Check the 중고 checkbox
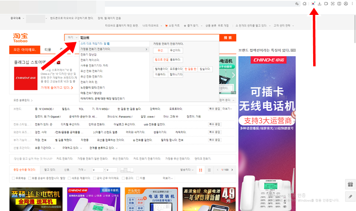 click(123, 178)
